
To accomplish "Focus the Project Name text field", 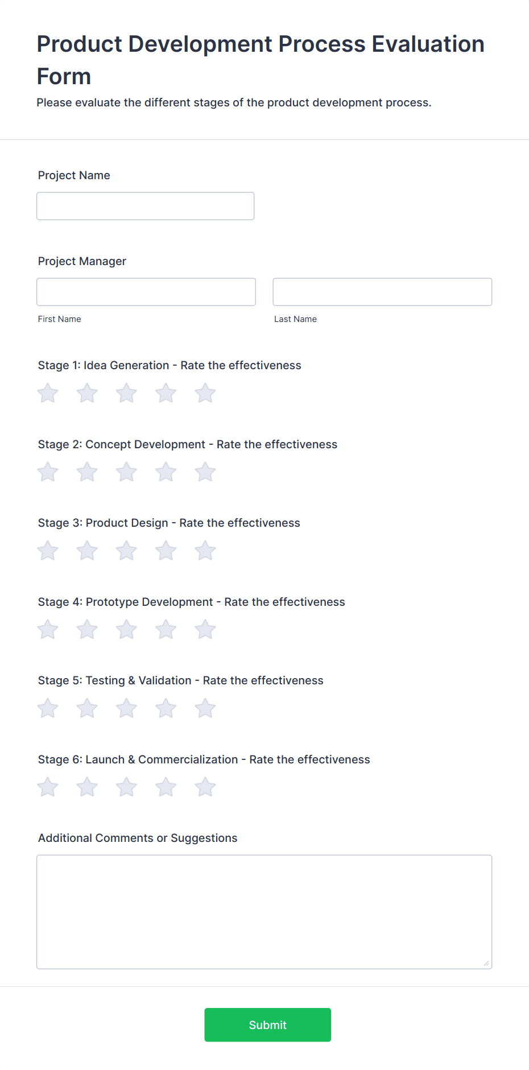I will coord(146,206).
